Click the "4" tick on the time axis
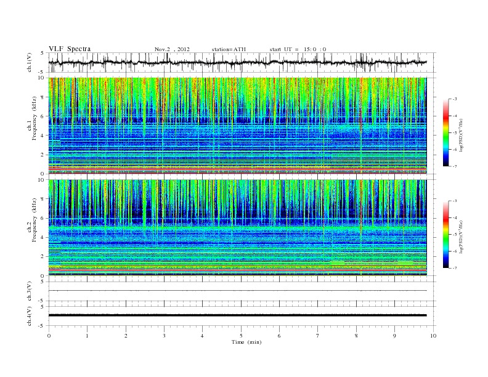This screenshot has width=488, height=377. coord(202,336)
